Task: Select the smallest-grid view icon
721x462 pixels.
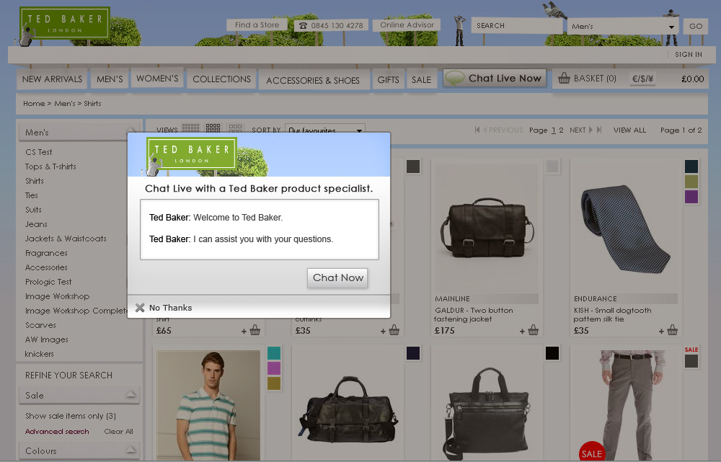Action: pos(190,129)
